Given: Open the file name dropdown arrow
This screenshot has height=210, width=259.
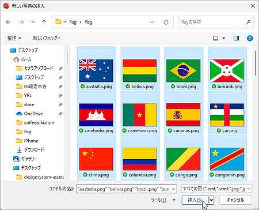Looking at the screenshot, I should [174, 189].
